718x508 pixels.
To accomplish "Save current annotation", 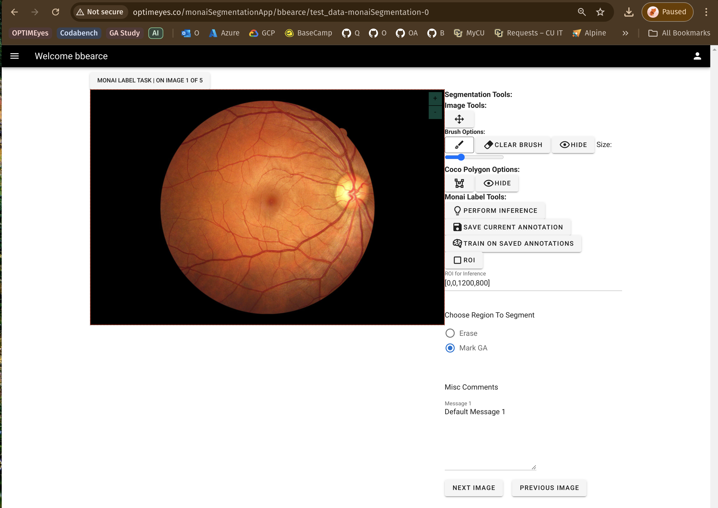I will coord(507,227).
